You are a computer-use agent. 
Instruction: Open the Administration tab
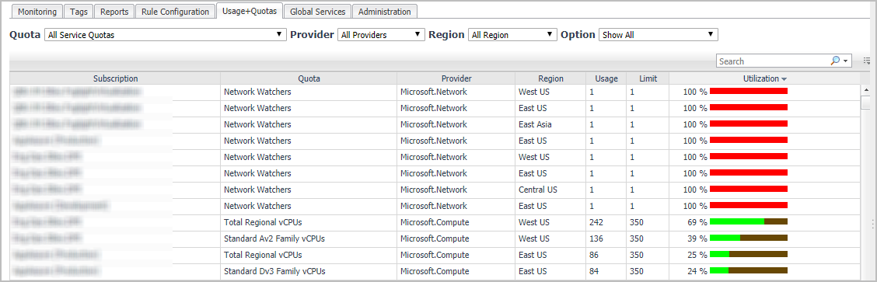[385, 11]
